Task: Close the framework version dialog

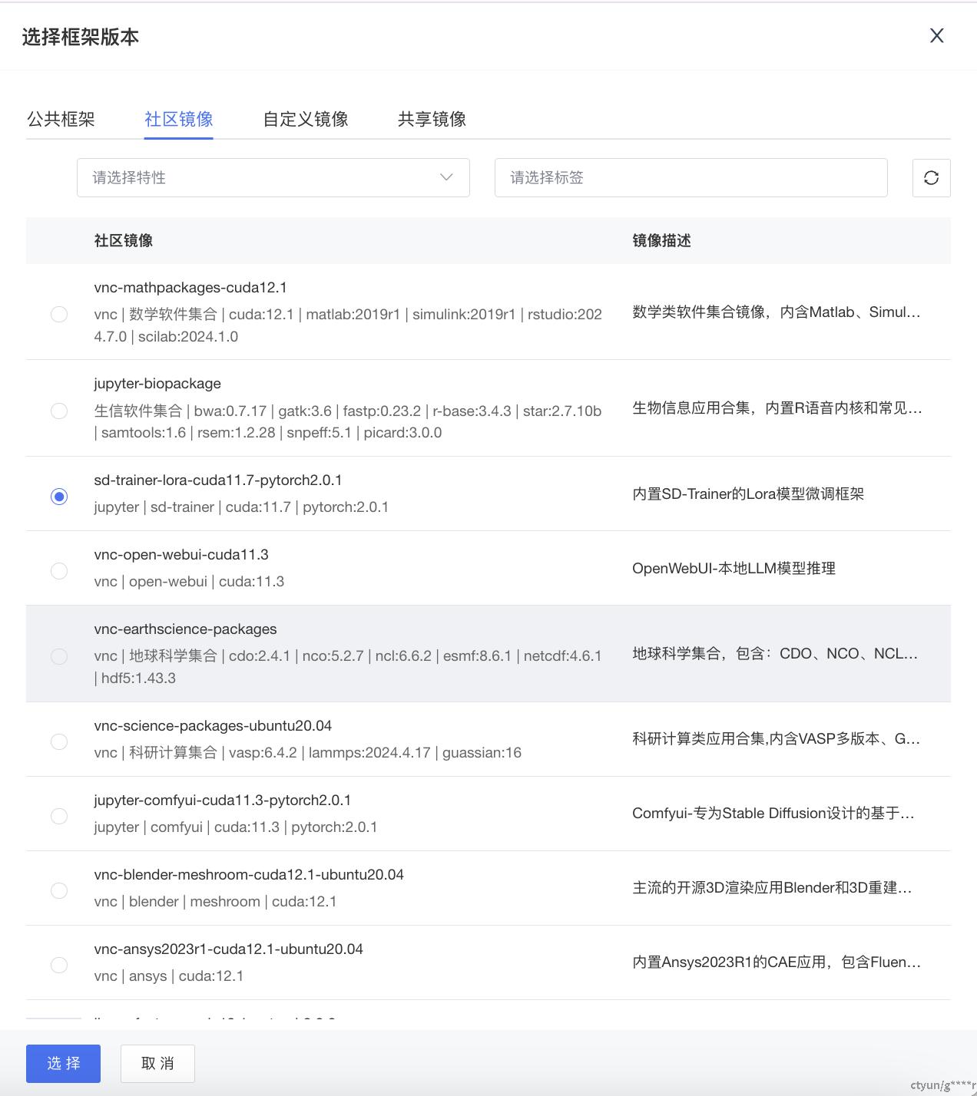Action: (x=936, y=36)
